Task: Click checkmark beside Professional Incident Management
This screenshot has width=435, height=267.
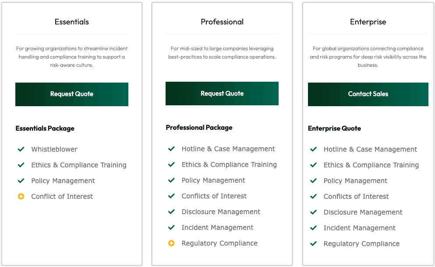Action: (171, 228)
